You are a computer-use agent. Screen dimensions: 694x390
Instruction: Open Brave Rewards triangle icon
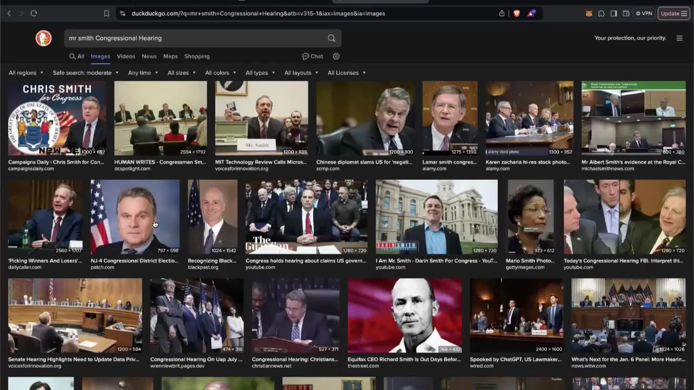(x=531, y=13)
